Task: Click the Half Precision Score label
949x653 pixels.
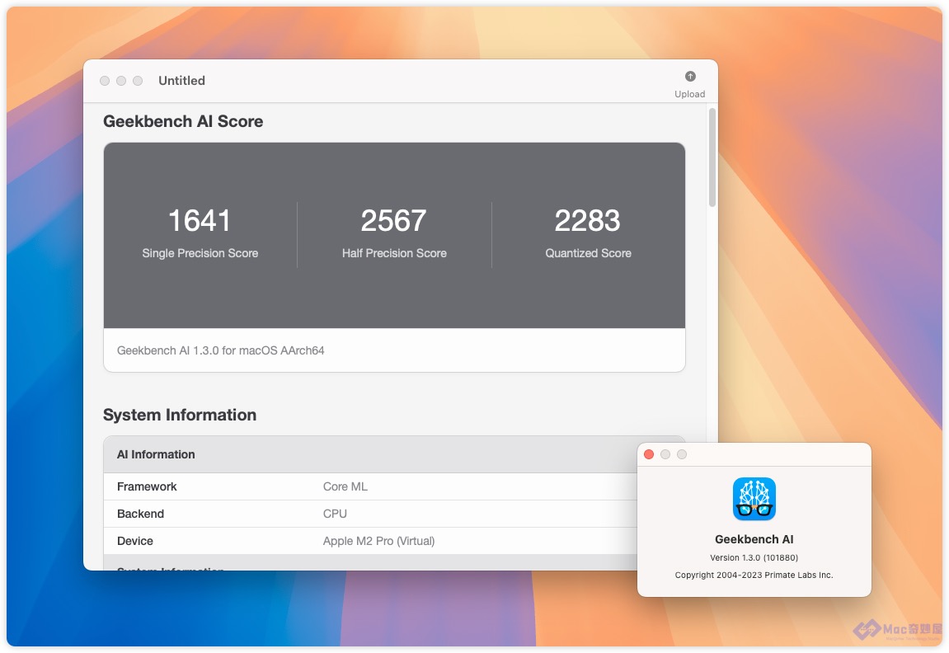Action: click(394, 253)
